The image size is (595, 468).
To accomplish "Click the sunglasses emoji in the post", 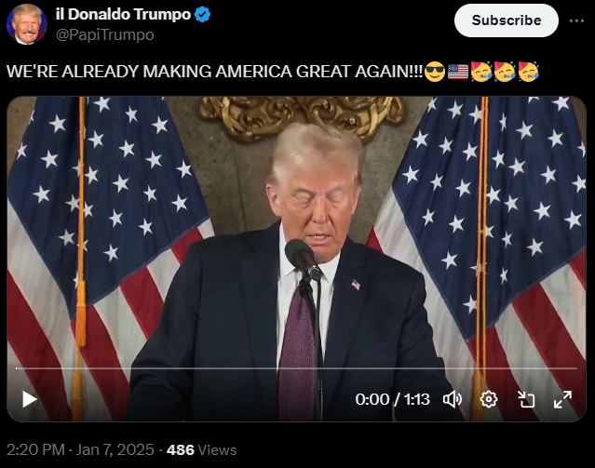I will point(435,72).
